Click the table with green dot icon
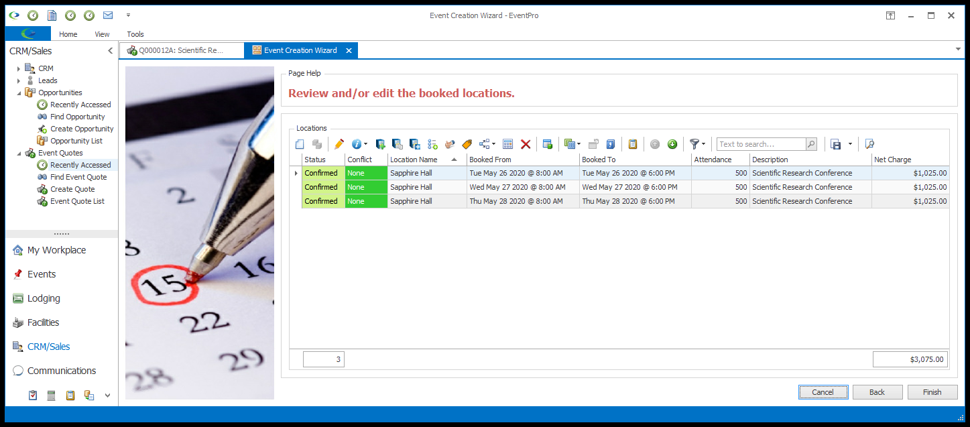 548,144
